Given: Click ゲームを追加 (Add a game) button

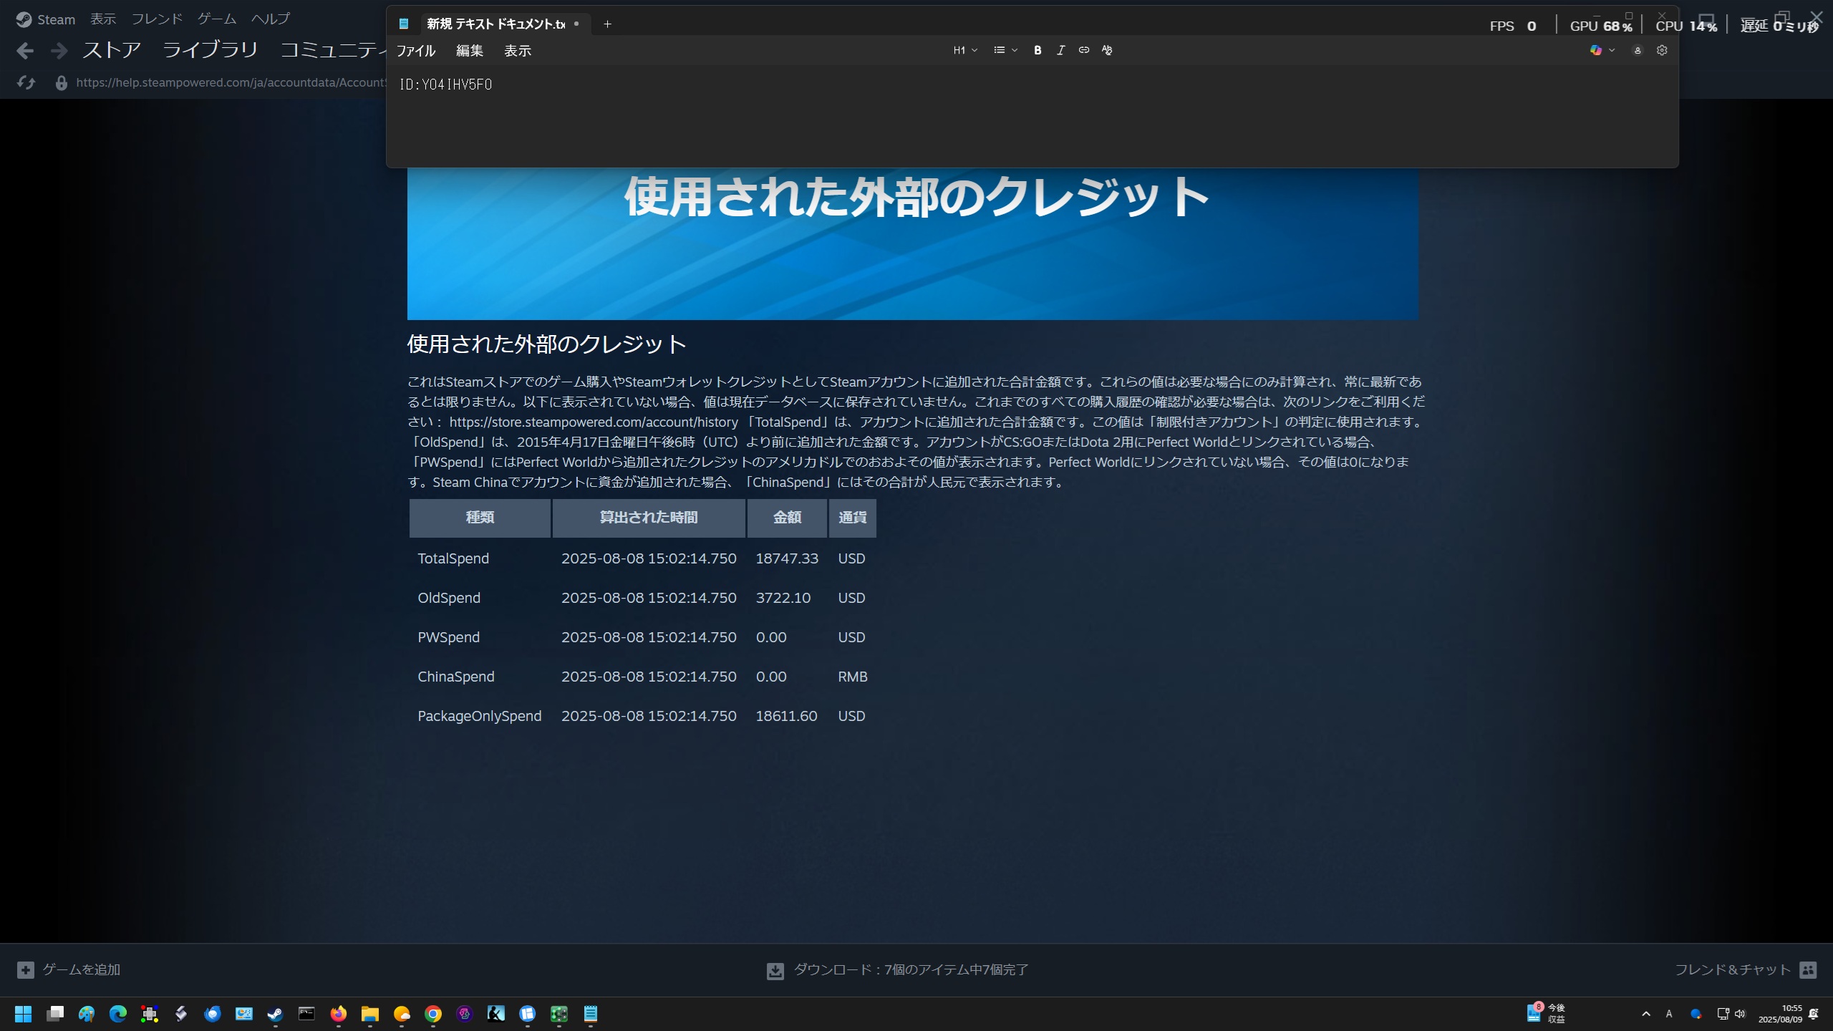Looking at the screenshot, I should coord(69,970).
